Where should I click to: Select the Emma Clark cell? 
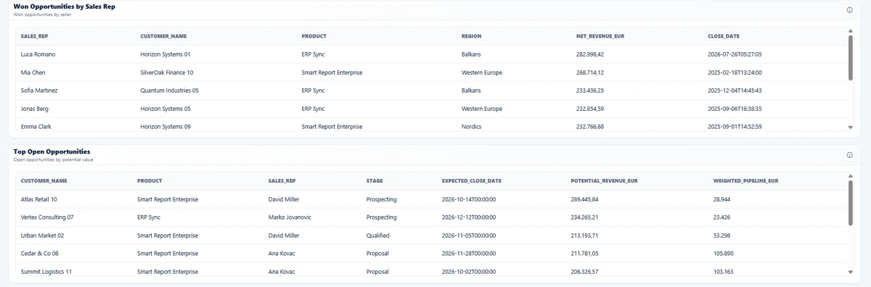pyautogui.click(x=36, y=126)
